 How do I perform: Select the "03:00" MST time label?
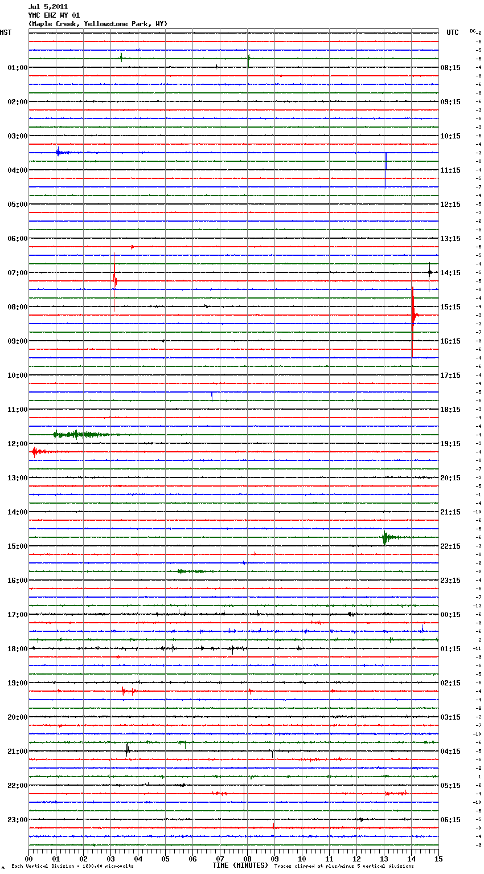point(18,136)
